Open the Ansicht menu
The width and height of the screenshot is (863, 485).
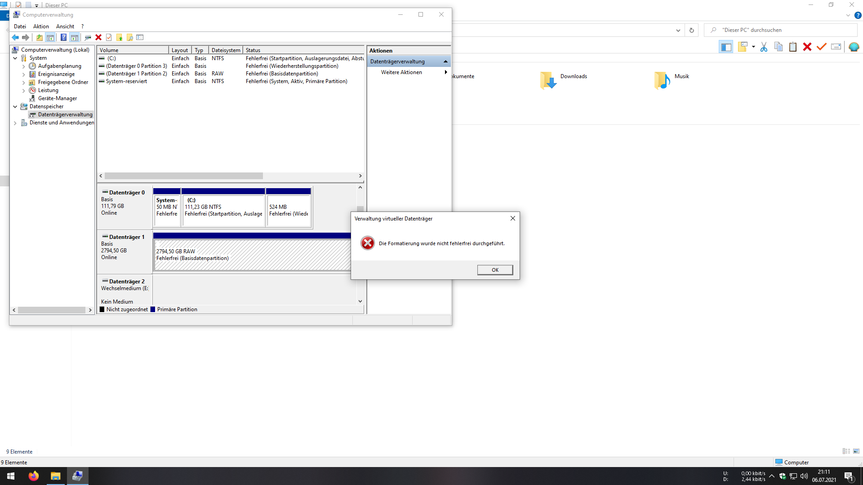pyautogui.click(x=65, y=26)
